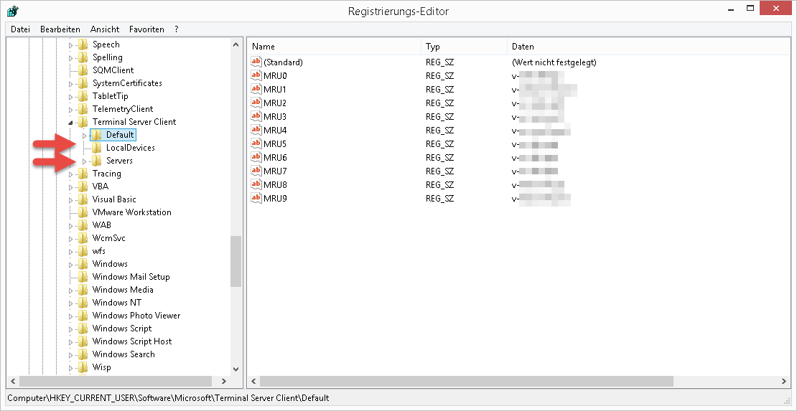Click the folder icon of Servers key
Screen dimensions: 797x411
tap(97, 161)
